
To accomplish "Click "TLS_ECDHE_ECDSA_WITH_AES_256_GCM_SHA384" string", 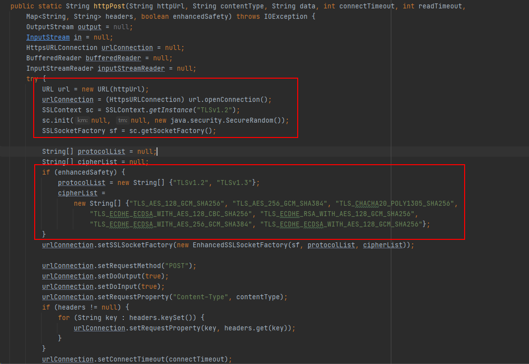I will click(x=171, y=224).
